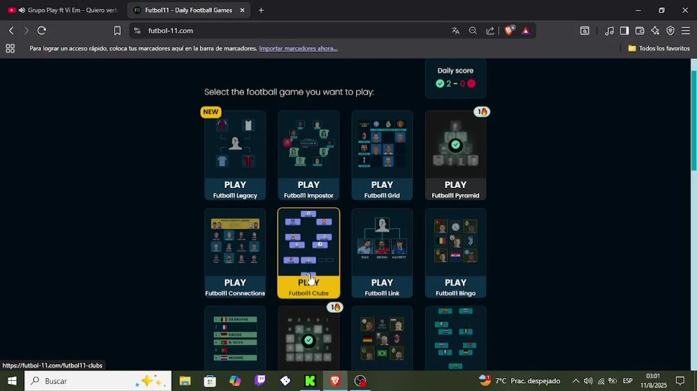Open the De Bruyne ranking list game thumbnail
The height and width of the screenshot is (391, 697).
pyautogui.click(x=235, y=338)
